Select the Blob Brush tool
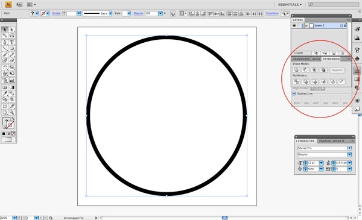 (x=5, y=60)
